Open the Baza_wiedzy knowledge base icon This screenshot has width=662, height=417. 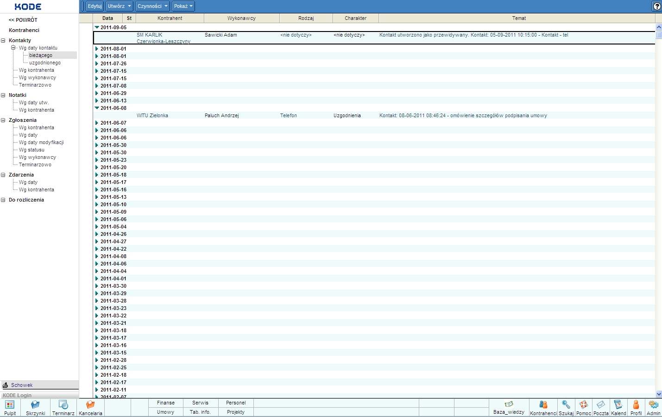(509, 407)
